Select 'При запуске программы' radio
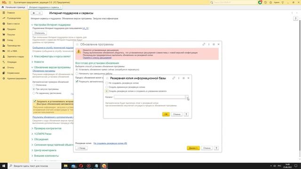Viewport: 301px width, 169px height. tap(34, 89)
